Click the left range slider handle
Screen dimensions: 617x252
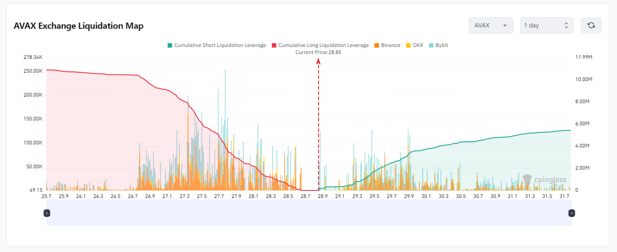(x=47, y=213)
